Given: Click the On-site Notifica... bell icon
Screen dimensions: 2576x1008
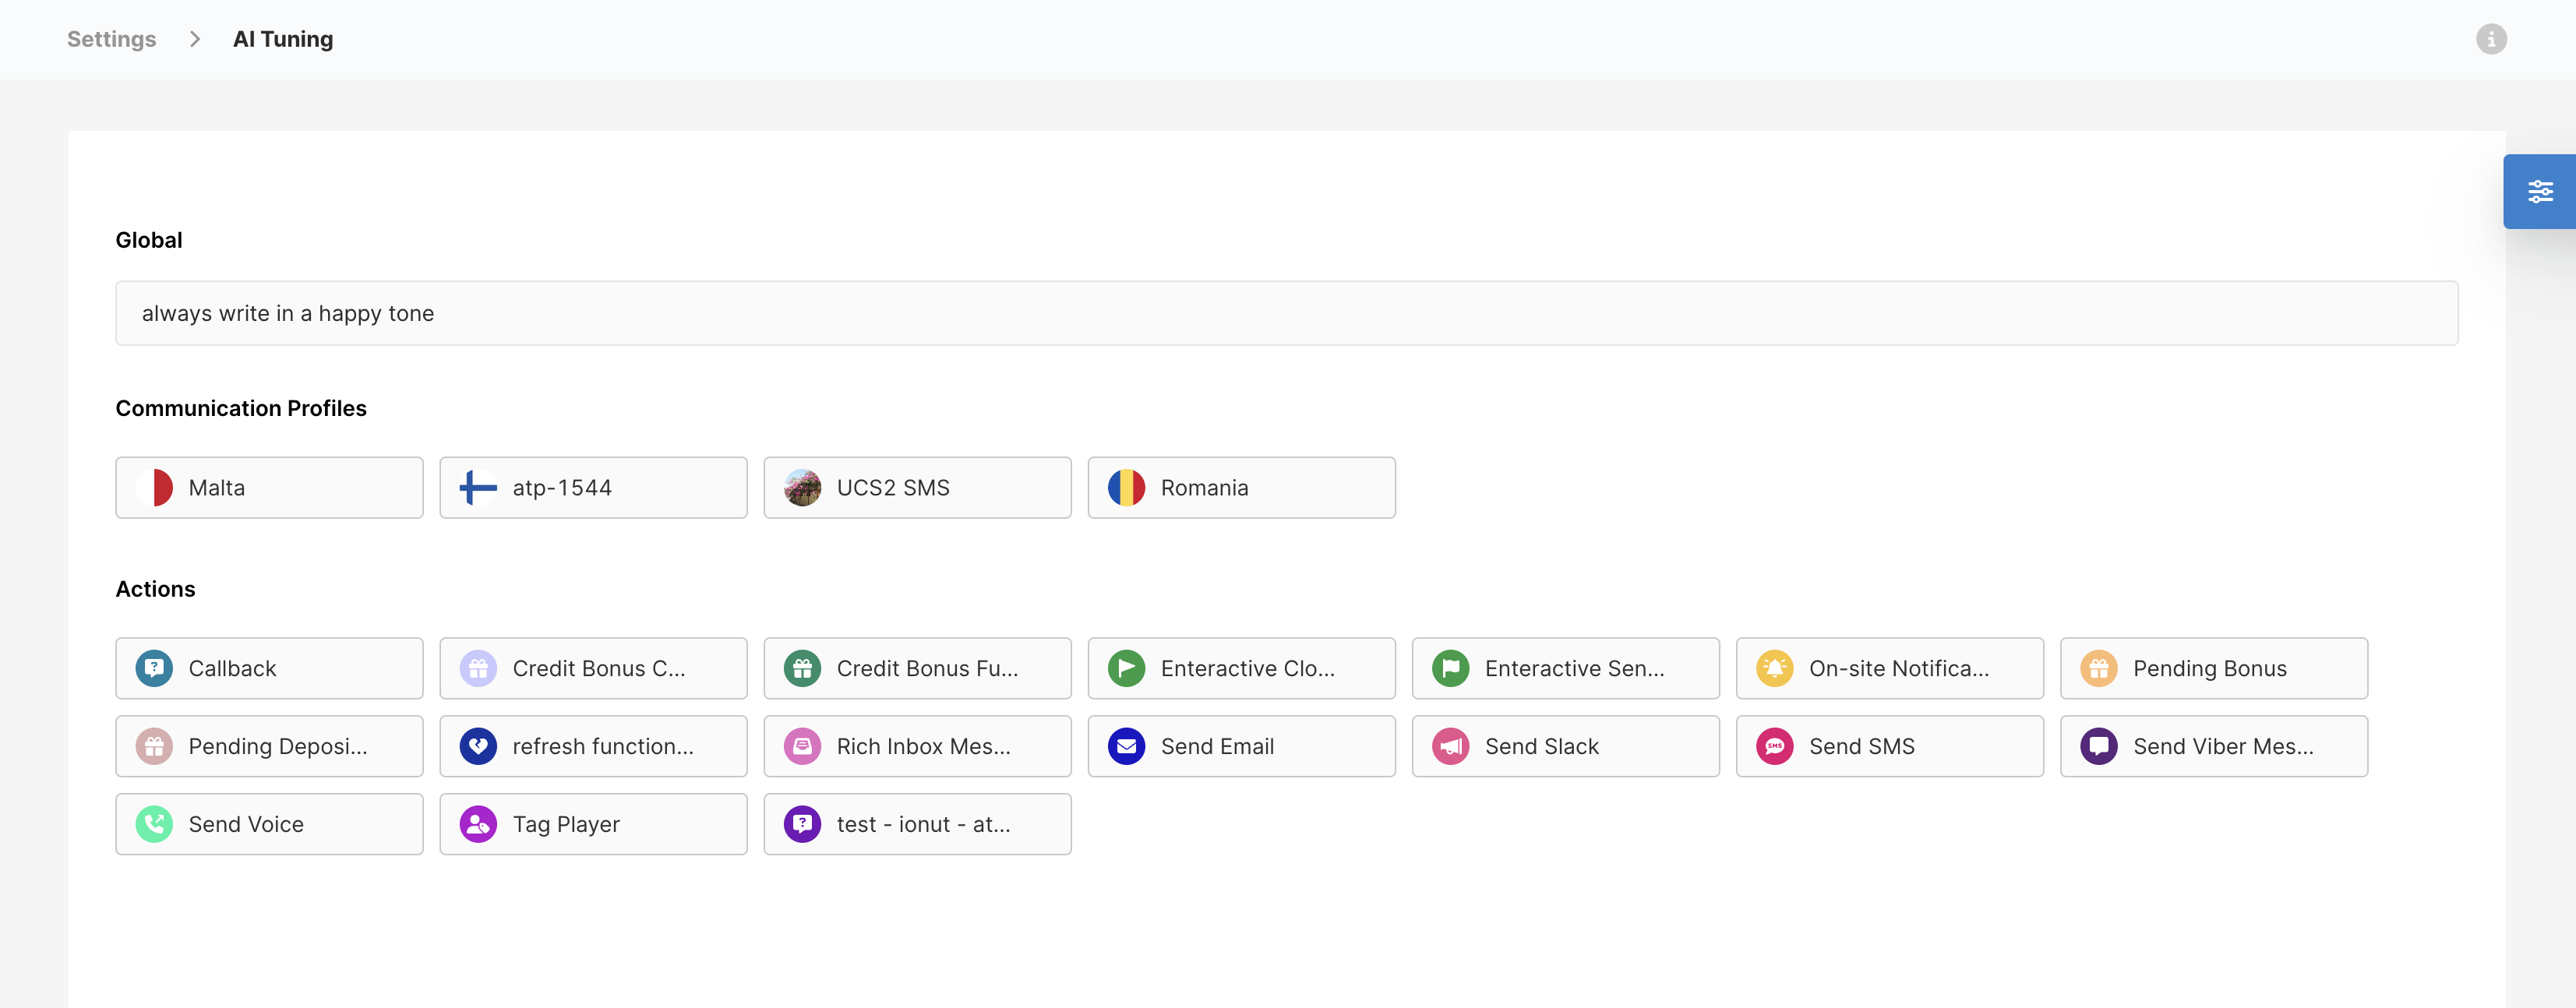Looking at the screenshot, I should tap(1774, 668).
